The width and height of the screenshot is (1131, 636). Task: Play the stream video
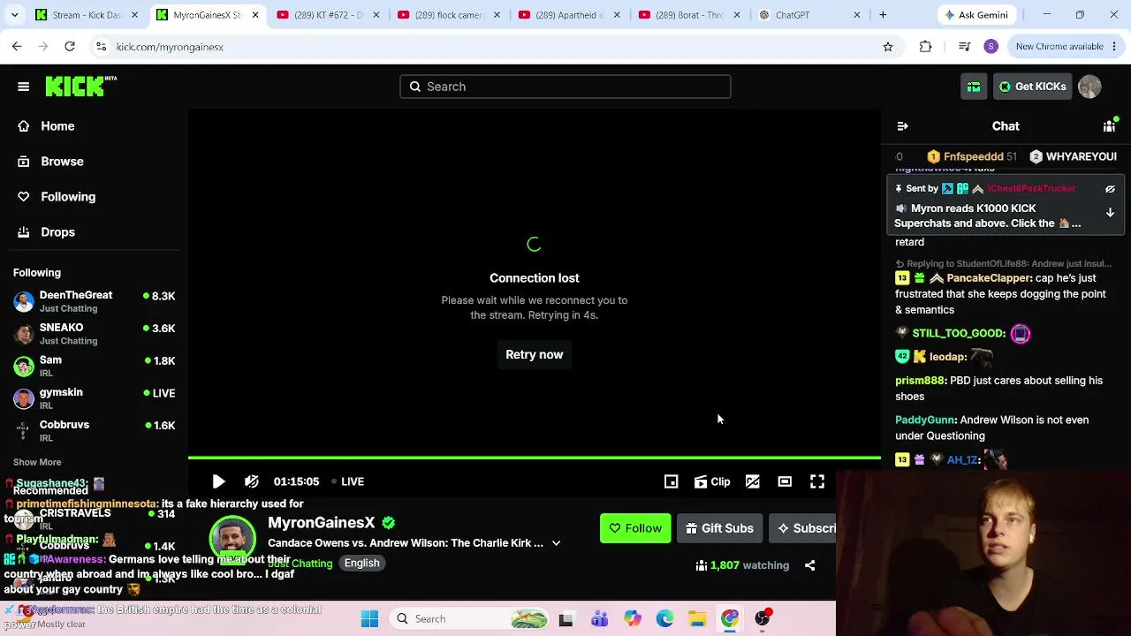(x=218, y=481)
